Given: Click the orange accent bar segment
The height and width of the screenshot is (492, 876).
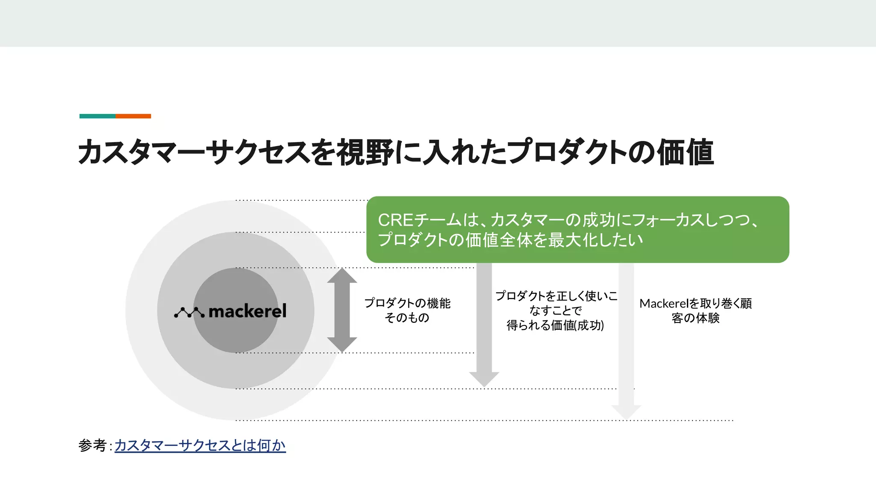Looking at the screenshot, I should tap(133, 116).
